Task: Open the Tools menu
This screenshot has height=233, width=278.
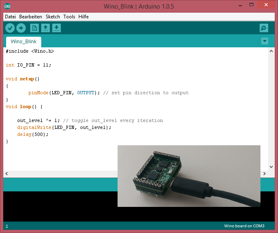Action: tap(69, 17)
